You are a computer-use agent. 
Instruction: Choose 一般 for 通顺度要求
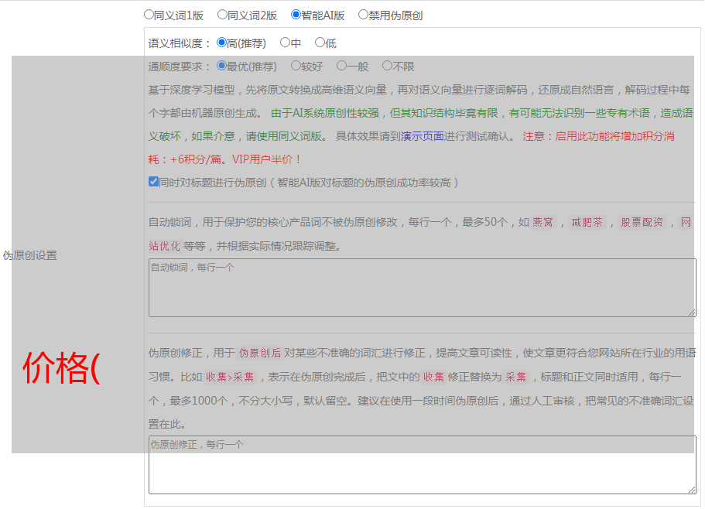click(x=342, y=67)
